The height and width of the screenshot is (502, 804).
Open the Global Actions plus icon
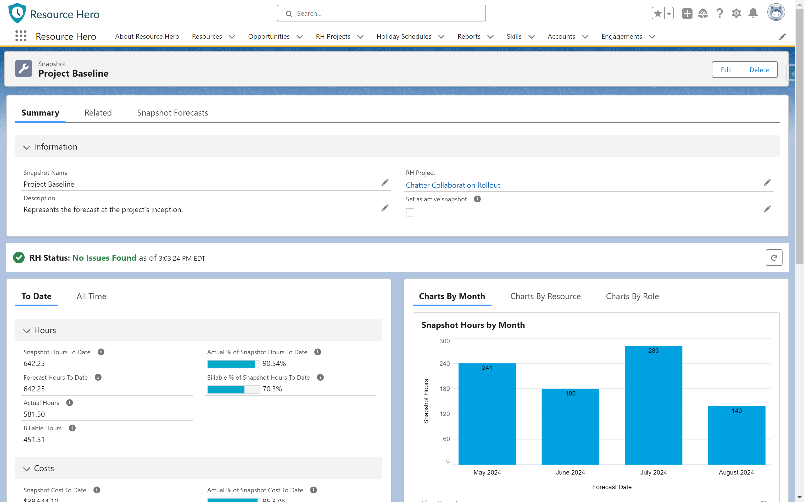pos(687,13)
